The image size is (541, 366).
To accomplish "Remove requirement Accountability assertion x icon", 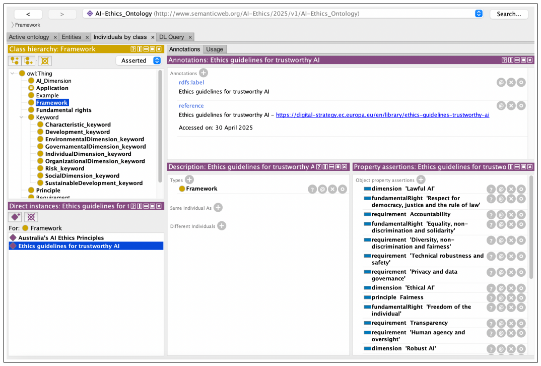I will (511, 215).
